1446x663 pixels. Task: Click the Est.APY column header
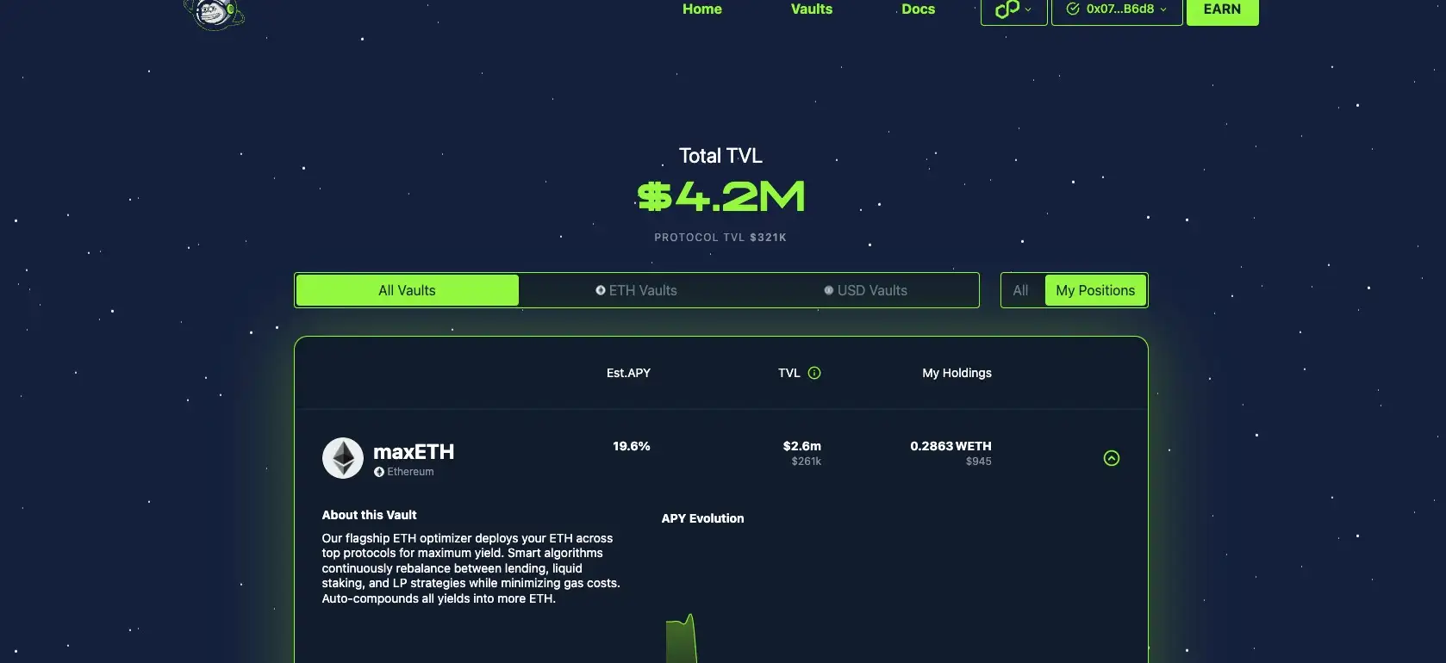628,373
